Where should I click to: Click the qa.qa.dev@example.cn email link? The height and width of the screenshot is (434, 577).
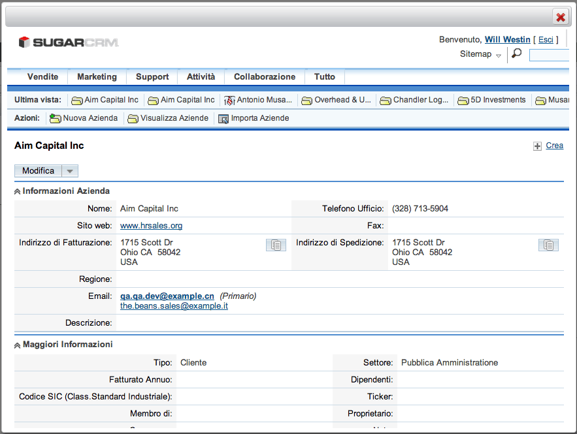click(x=167, y=296)
